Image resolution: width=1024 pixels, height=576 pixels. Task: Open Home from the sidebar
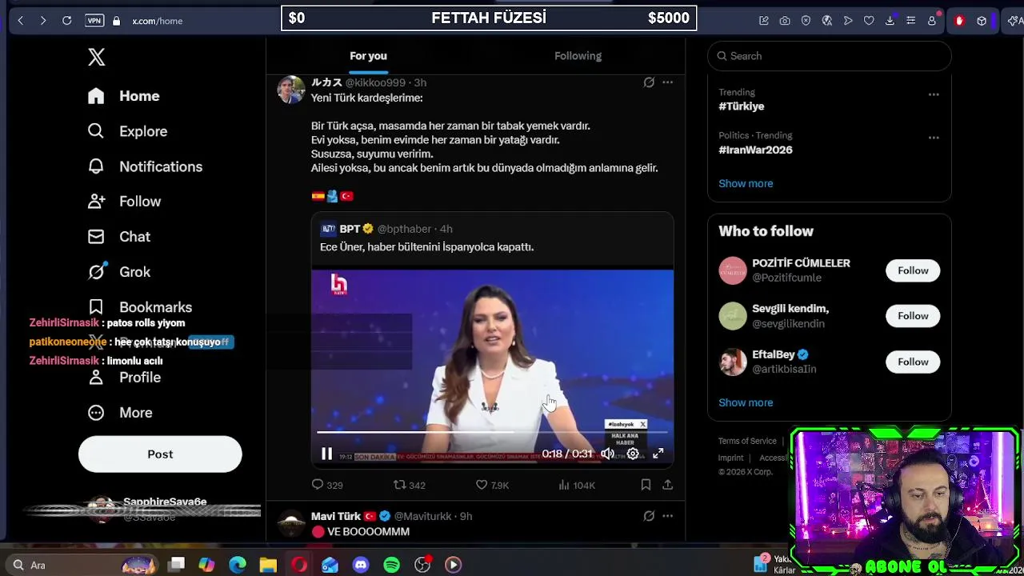click(x=124, y=96)
